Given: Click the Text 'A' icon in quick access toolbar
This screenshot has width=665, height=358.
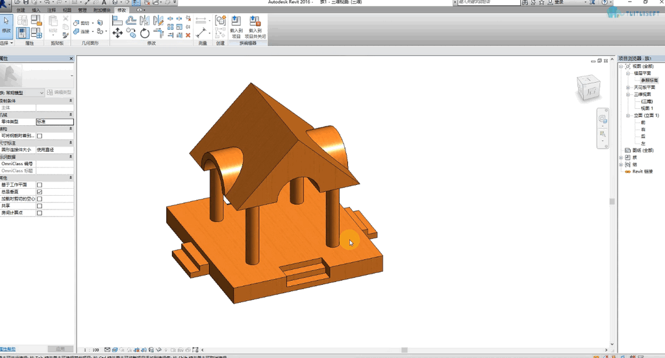Looking at the screenshot, I should point(103,2).
